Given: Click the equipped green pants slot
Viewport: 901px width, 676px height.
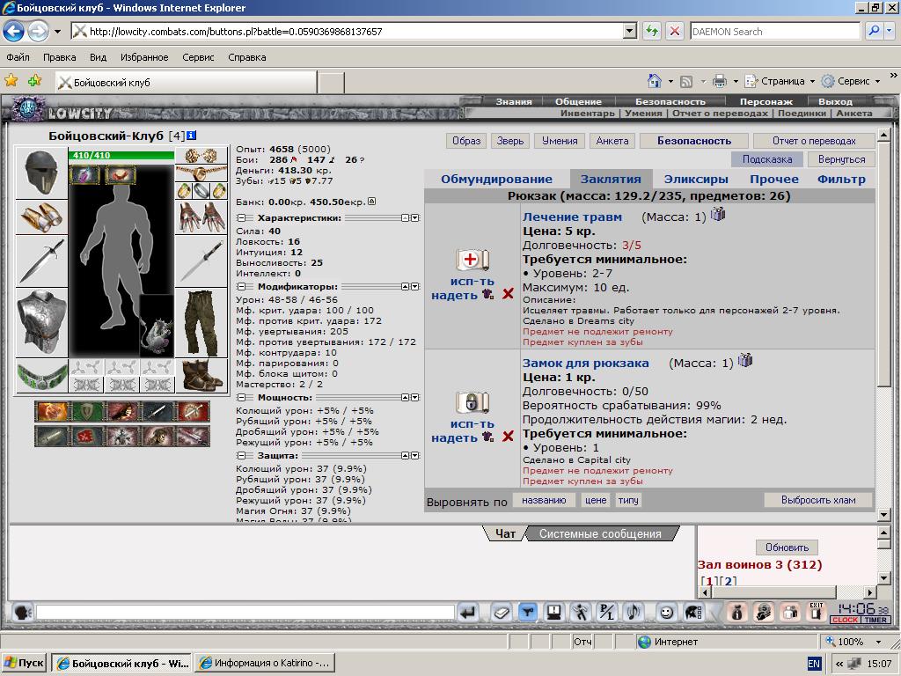Looking at the screenshot, I should pos(201,323).
